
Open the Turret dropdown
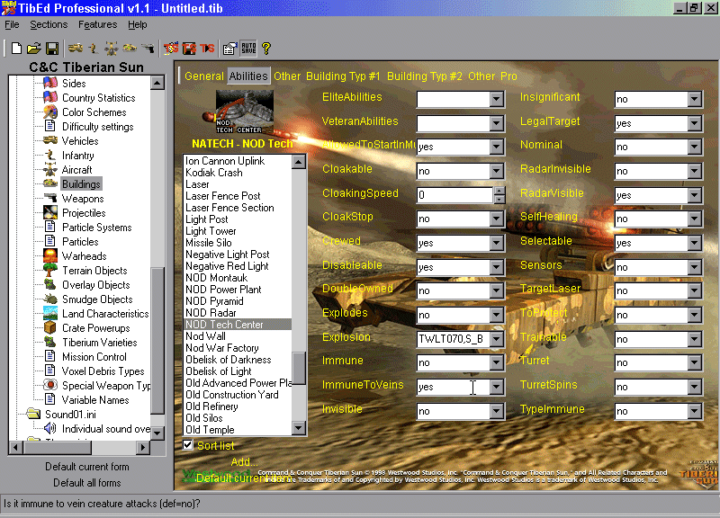point(694,363)
